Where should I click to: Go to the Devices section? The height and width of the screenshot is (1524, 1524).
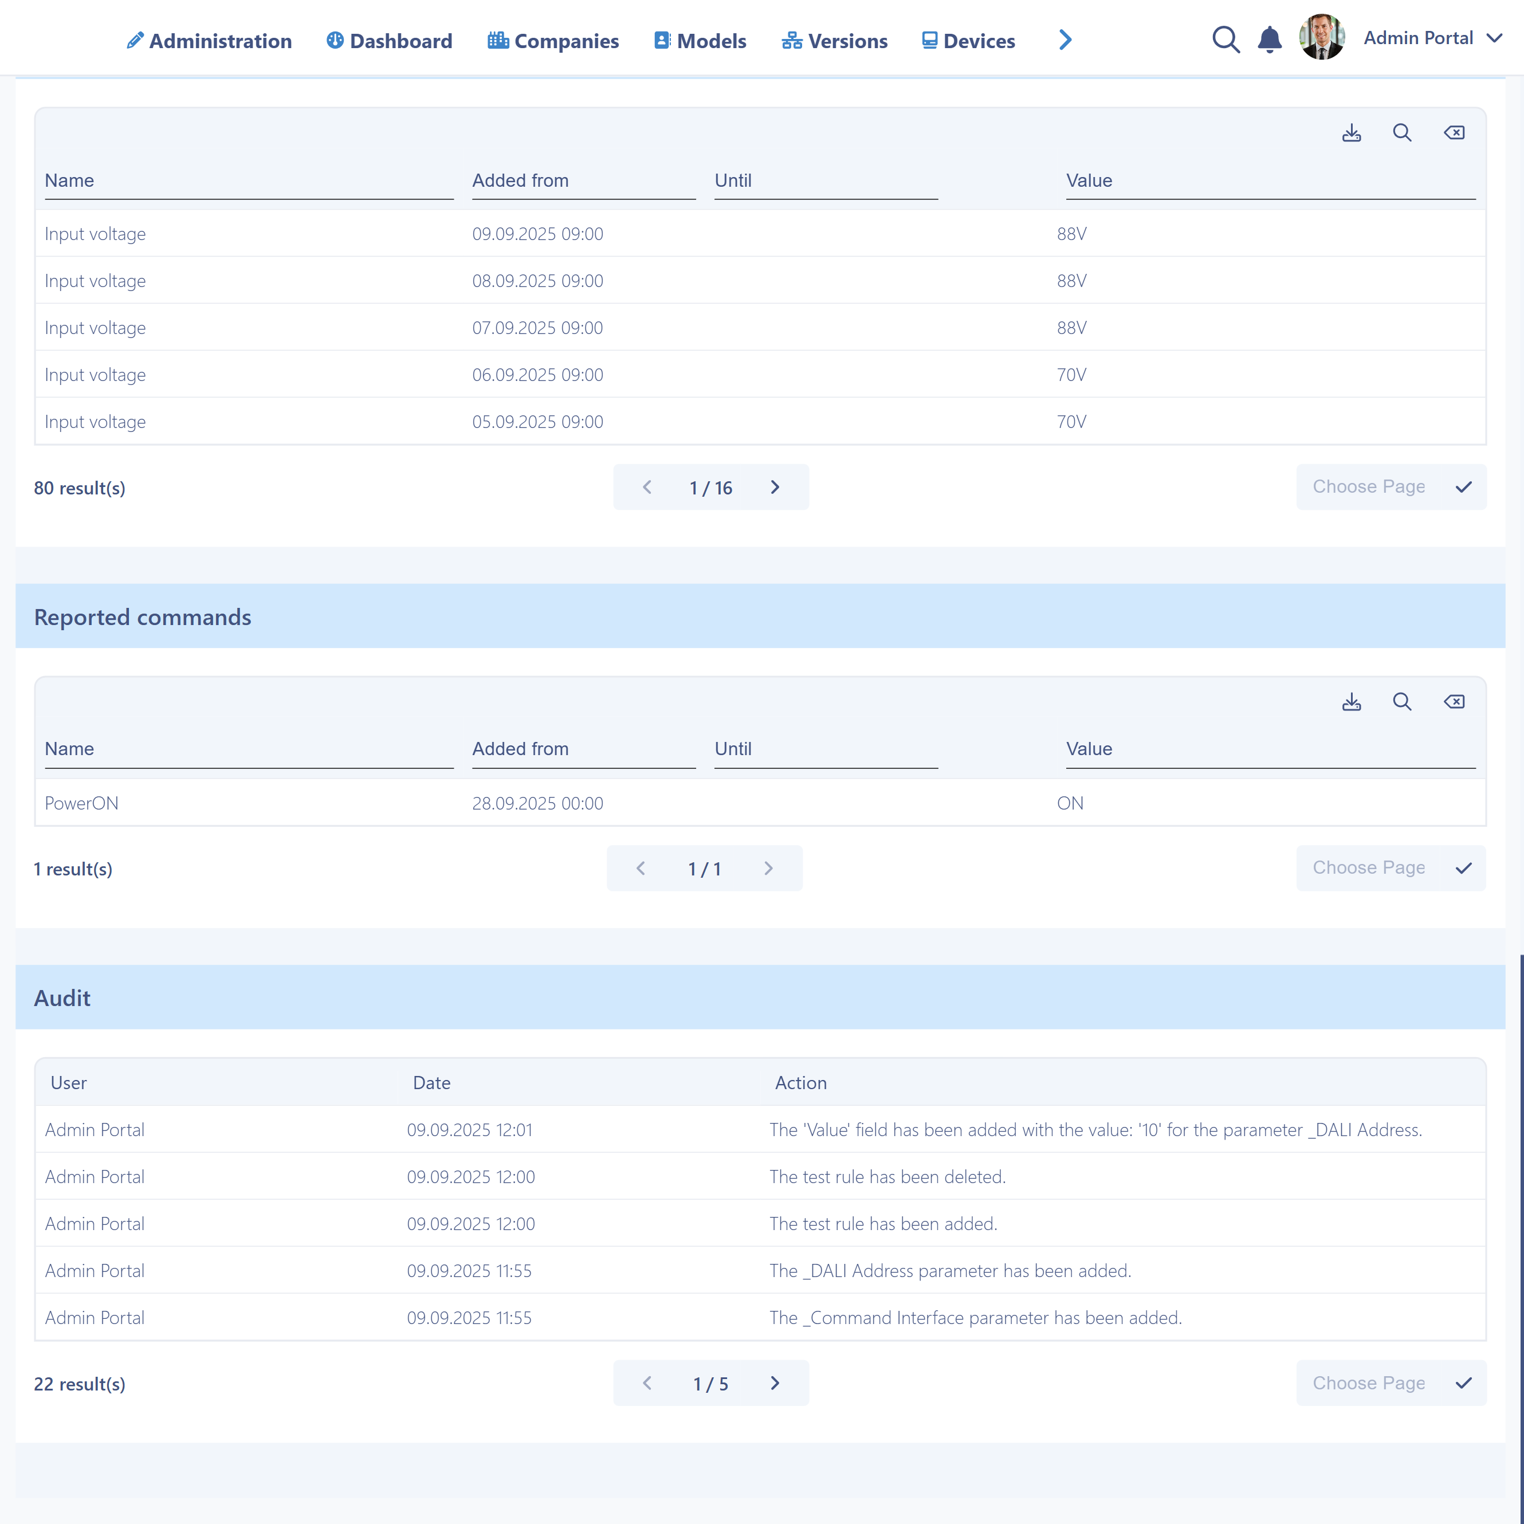tap(968, 40)
